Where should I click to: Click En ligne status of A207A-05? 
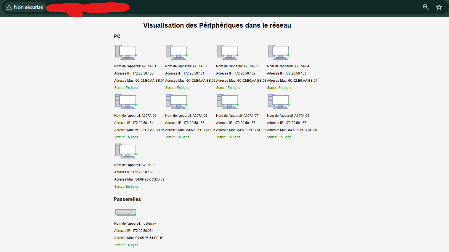tap(132, 137)
